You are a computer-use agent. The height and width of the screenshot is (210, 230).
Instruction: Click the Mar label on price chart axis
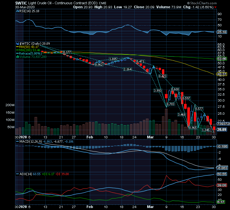click(150, 137)
